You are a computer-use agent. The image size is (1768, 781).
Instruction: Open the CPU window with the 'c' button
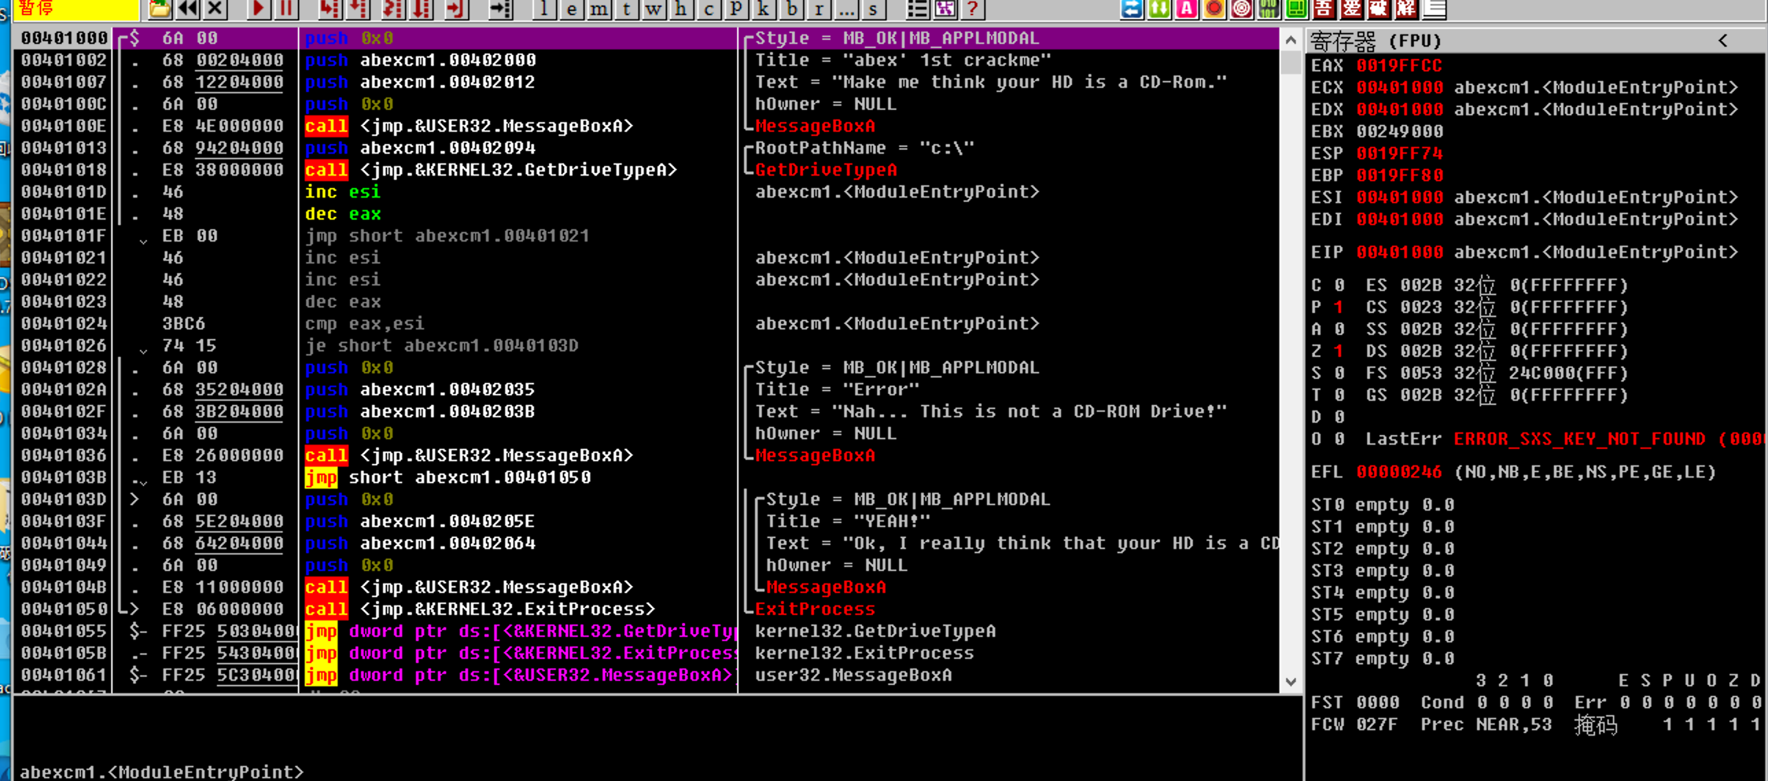coord(708,9)
